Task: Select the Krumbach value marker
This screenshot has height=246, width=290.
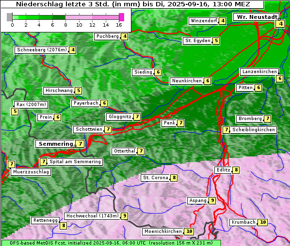Action: tap(262, 222)
